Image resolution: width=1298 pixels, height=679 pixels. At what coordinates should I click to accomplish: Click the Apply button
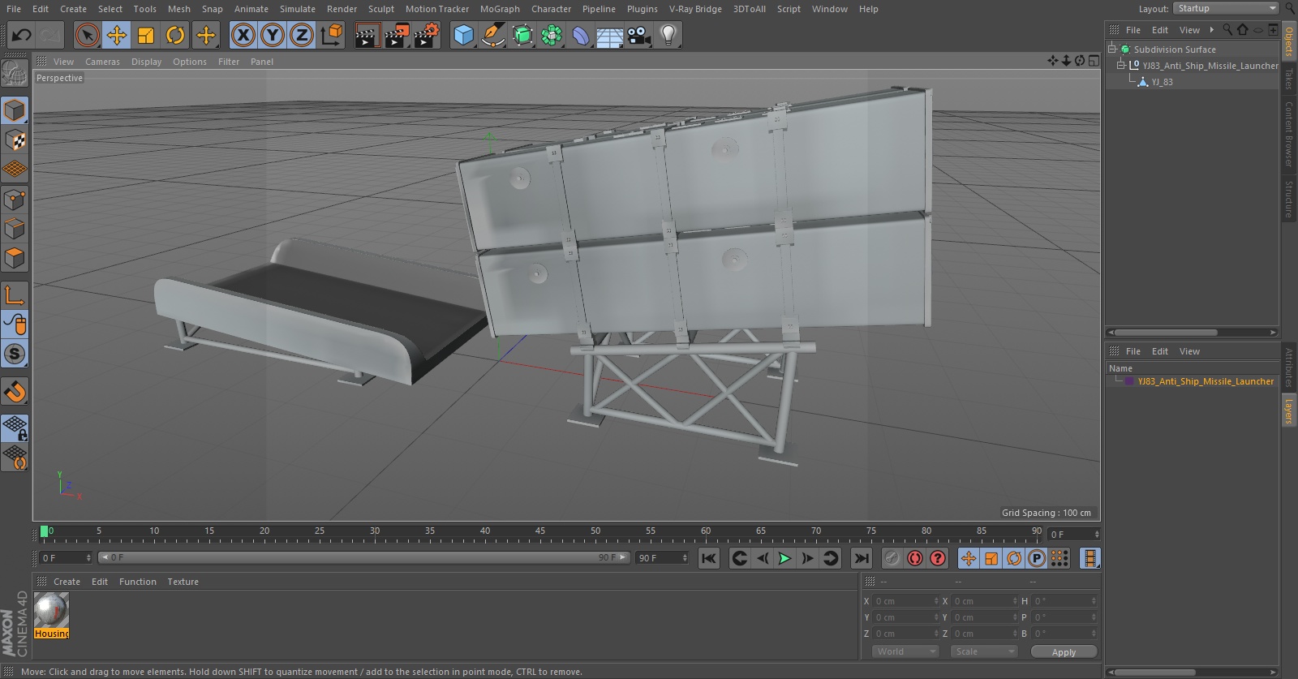(1064, 651)
